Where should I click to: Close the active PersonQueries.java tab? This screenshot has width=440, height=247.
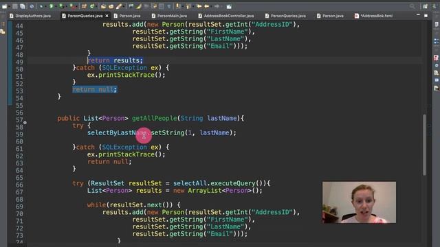[x=107, y=16]
